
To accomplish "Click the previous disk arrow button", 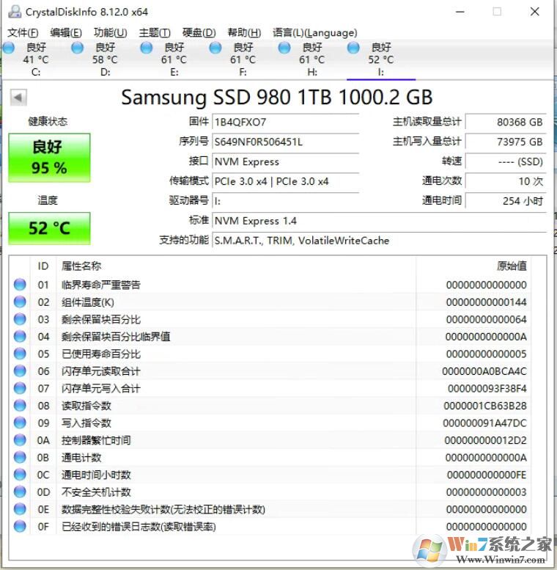I will pos(18,98).
